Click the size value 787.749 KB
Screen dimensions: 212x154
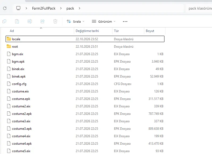(x=156, y=114)
